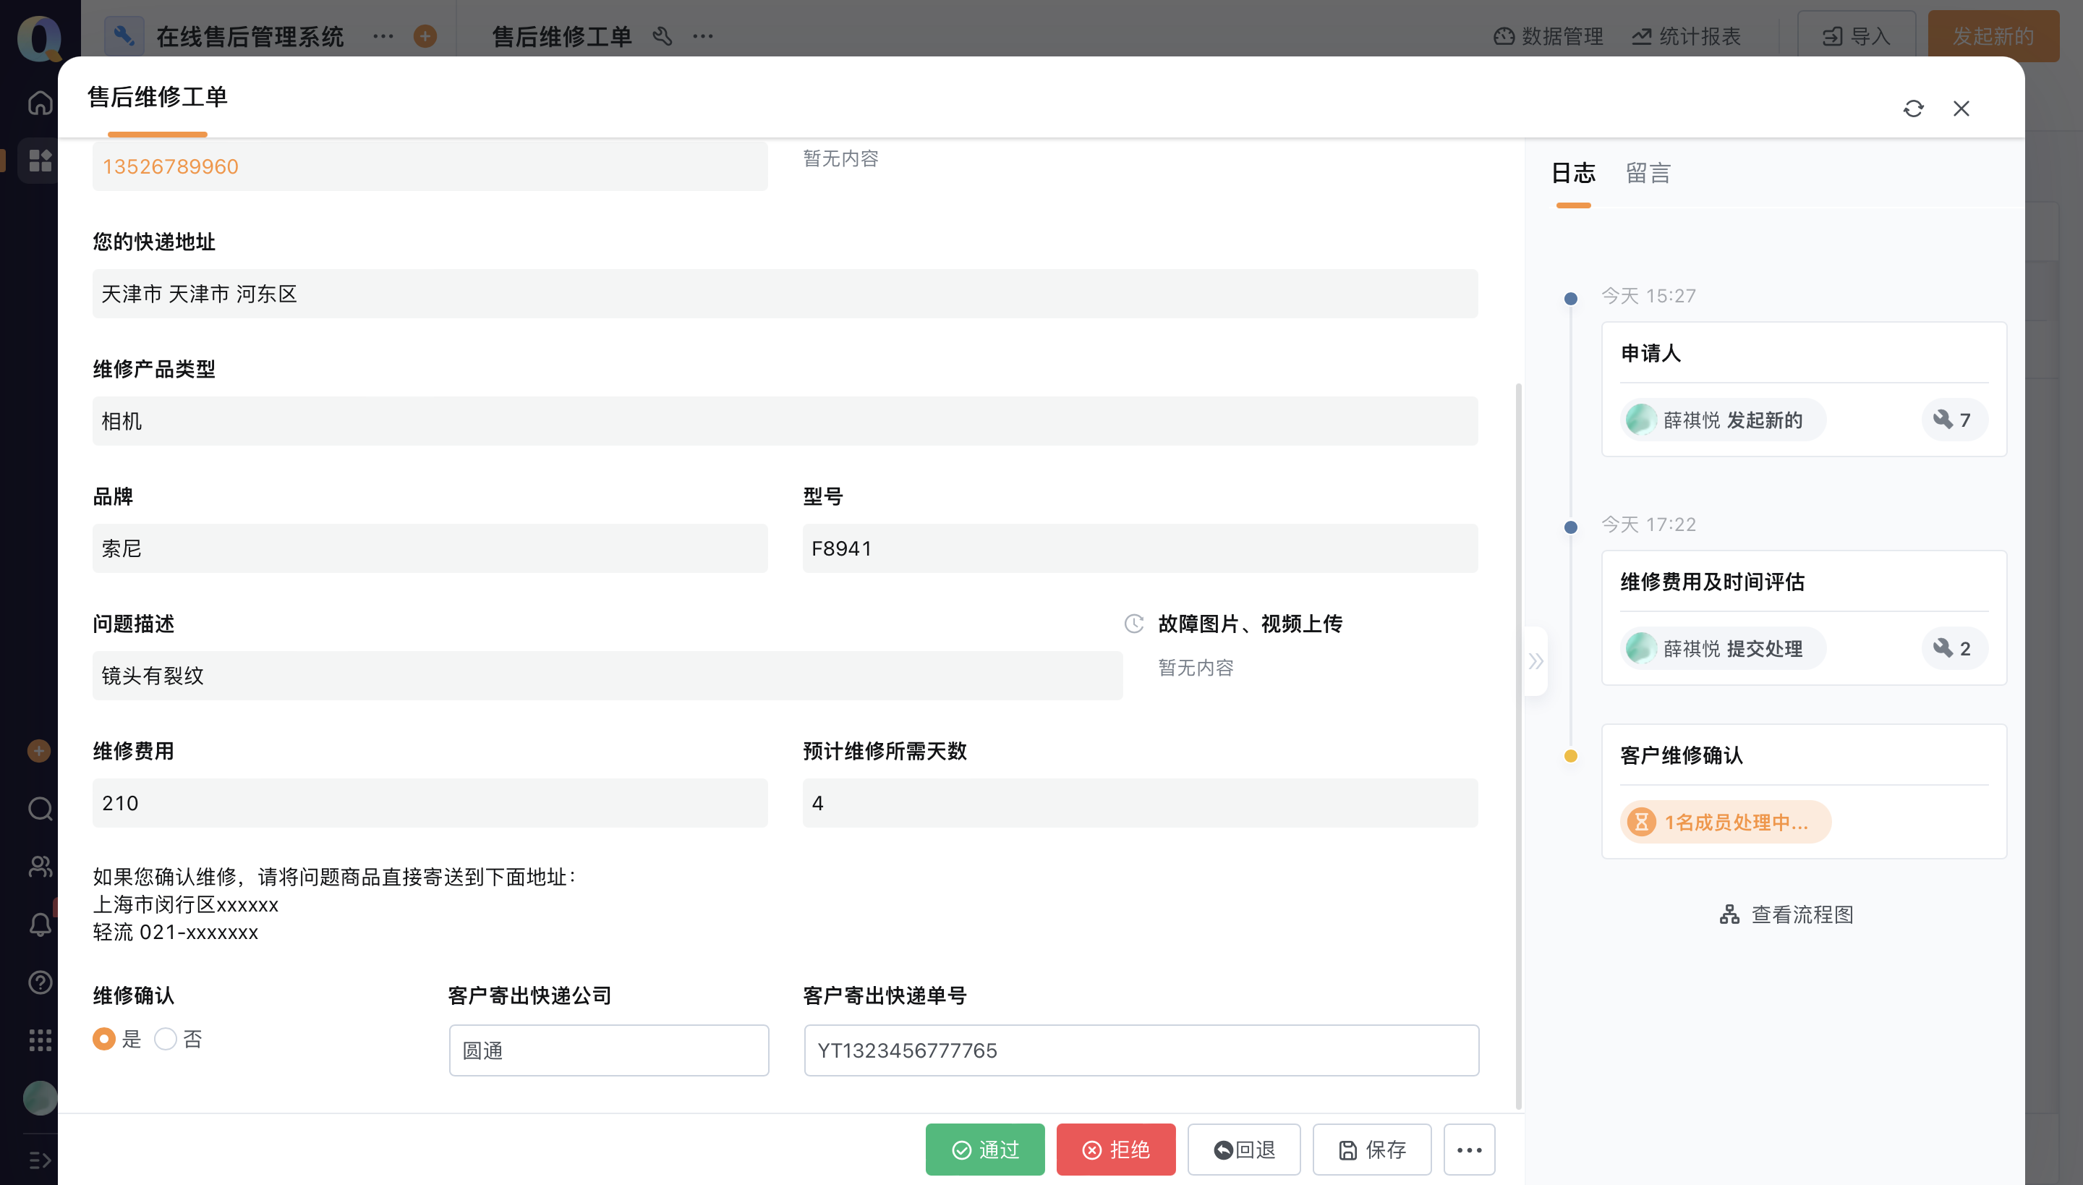The image size is (2083, 1185).
Task: Open 数据管理 in the top bar
Action: tap(1549, 36)
